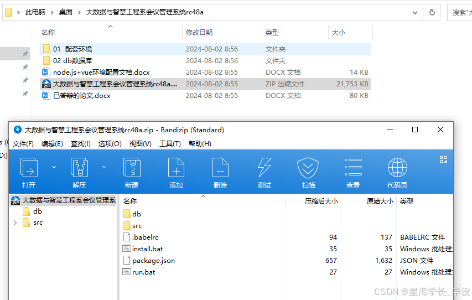Open the 查找(I) menu
472x300 pixels.
click(81, 144)
